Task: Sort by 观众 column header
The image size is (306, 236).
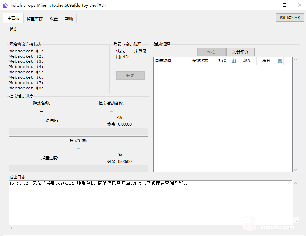Action: 247,61
